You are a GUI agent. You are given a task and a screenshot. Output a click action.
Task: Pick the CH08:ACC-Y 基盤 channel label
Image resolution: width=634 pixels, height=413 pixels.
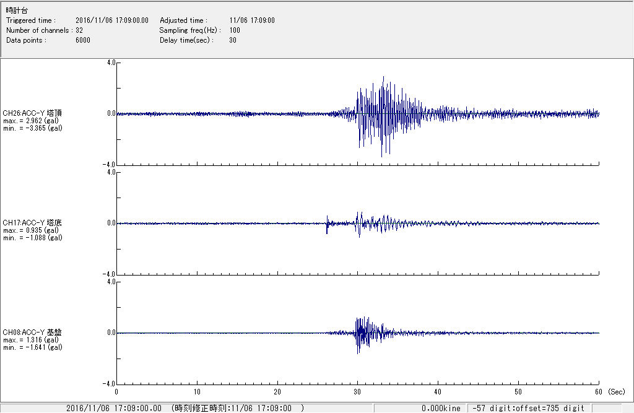tap(32, 333)
